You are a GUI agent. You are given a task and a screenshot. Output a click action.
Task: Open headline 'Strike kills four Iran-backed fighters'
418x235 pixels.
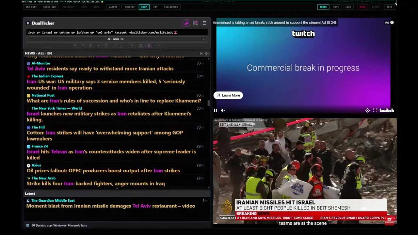coord(96,183)
